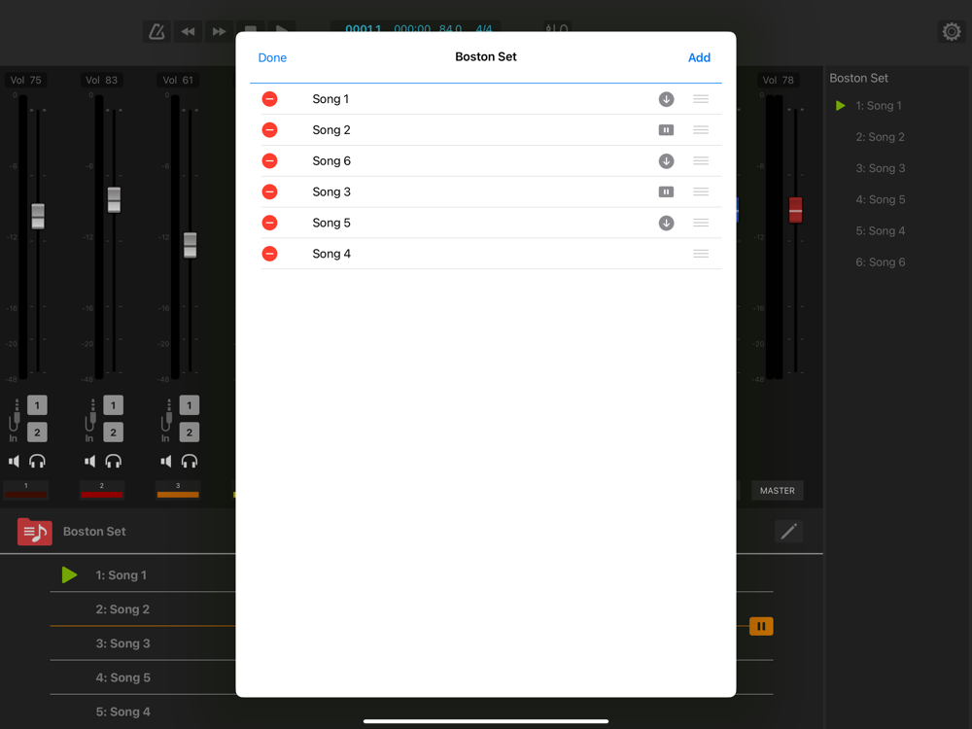Toggle input 2 on channel 3

190,433
